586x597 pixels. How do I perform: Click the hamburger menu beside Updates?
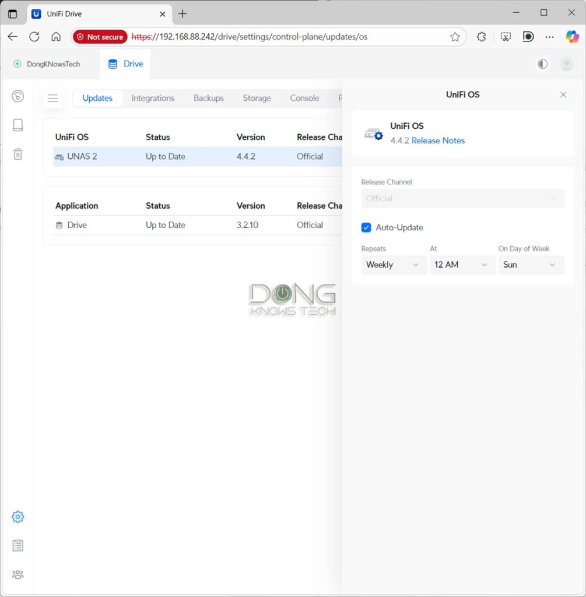click(52, 99)
